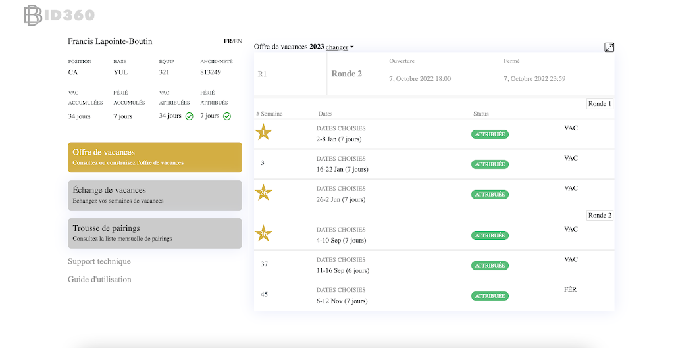Image resolution: width=674 pixels, height=348 pixels.
Task: Select the row dated 16-22 Jan (7 jours)
Action: pos(434,164)
